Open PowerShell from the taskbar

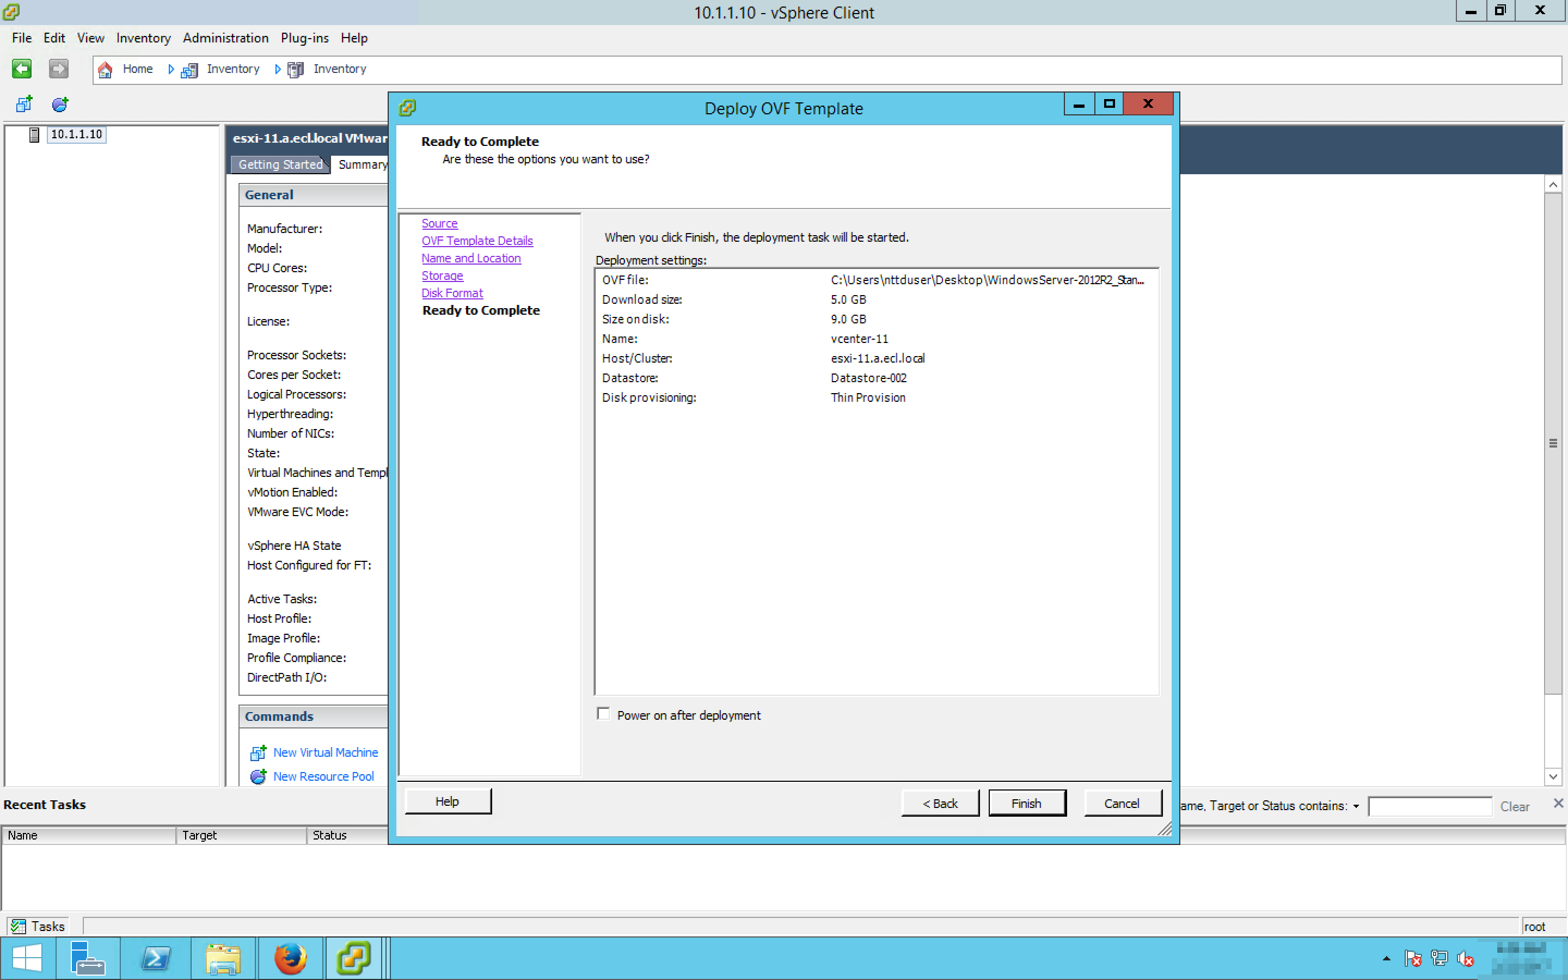point(156,958)
